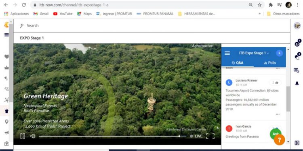This screenshot has width=303, height=151.
Task: Click the dark bucket icon in left sidebar
Action: click(x=6, y=111)
